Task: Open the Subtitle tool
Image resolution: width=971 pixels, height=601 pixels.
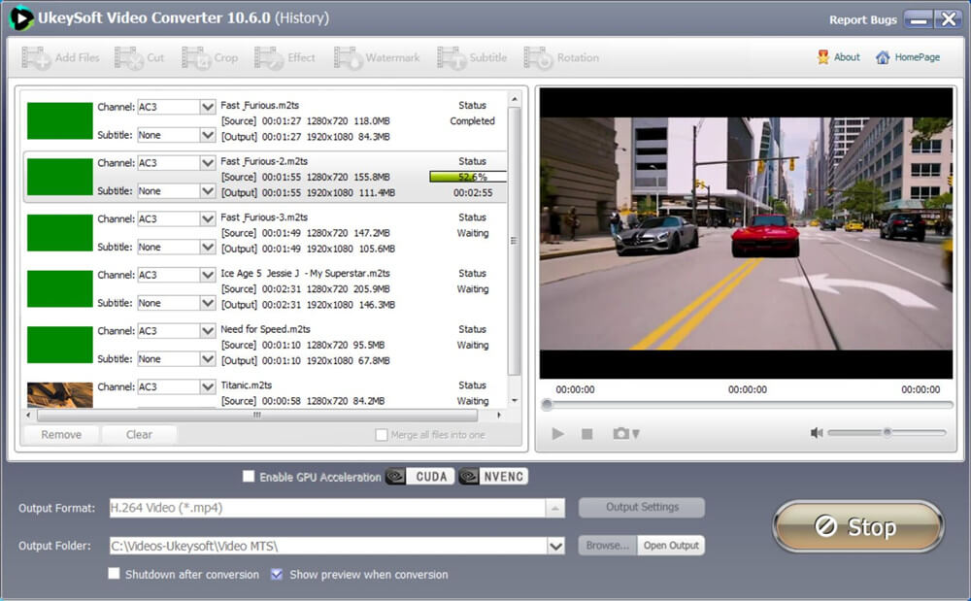Action: click(472, 57)
